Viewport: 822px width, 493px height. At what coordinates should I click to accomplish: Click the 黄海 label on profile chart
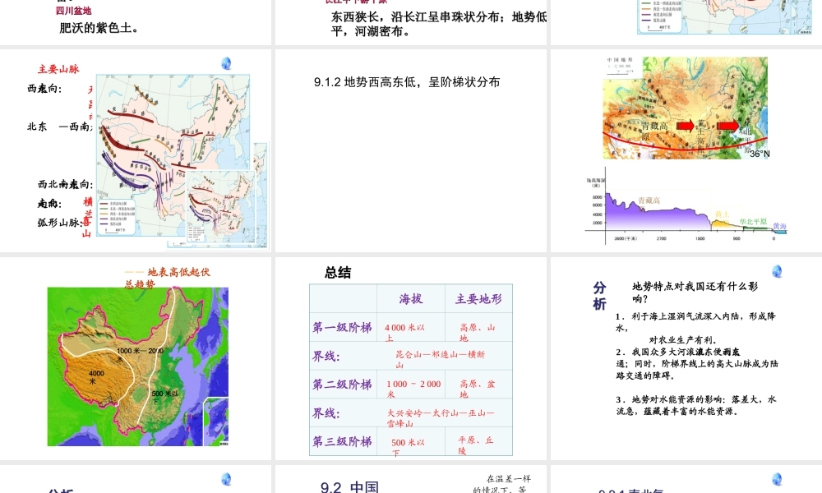pos(779,226)
